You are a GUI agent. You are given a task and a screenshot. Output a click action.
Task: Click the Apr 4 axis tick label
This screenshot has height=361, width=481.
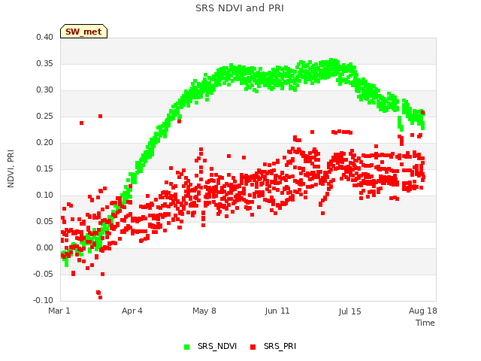tap(132, 311)
